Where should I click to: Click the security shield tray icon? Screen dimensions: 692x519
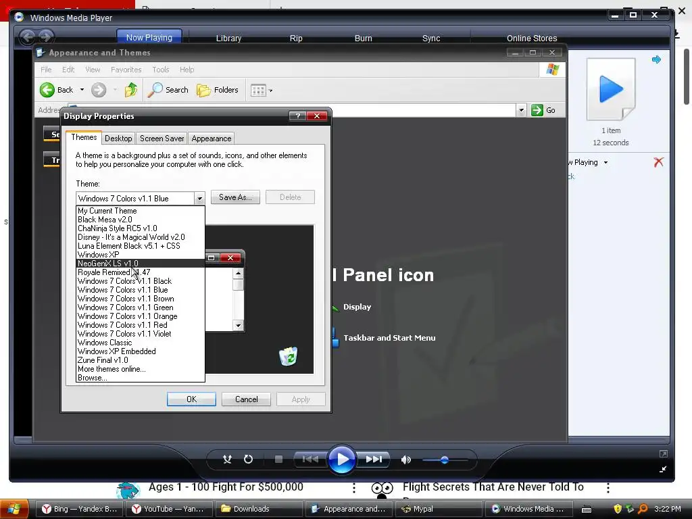pos(618,509)
